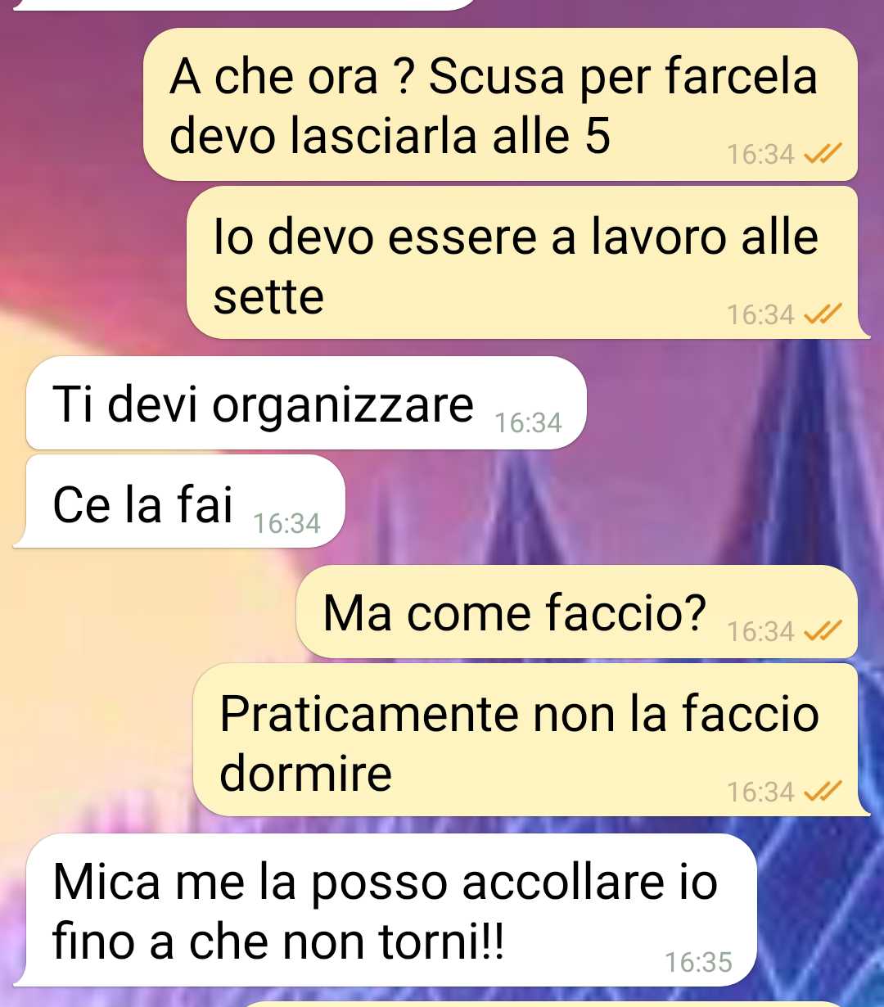The image size is (884, 1007).
Task: Tap the 'Ti devi organizzare' received message
Action: (x=306, y=403)
